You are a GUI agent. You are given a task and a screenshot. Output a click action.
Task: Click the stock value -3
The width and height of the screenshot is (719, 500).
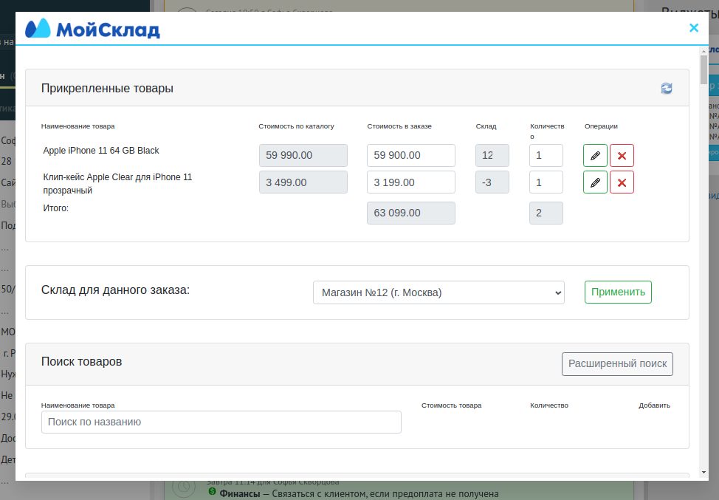(x=492, y=182)
